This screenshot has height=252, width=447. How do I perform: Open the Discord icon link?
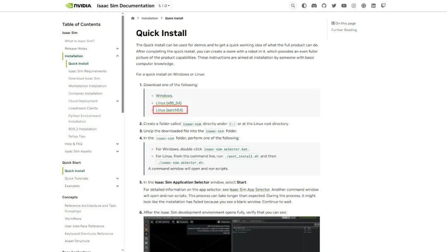point(314,6)
